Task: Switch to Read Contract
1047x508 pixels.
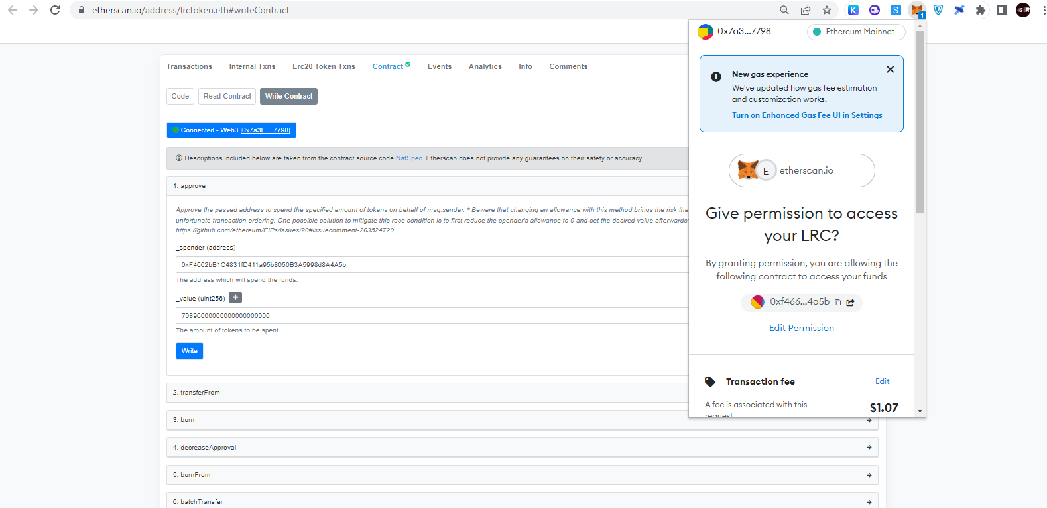Action: pos(227,96)
